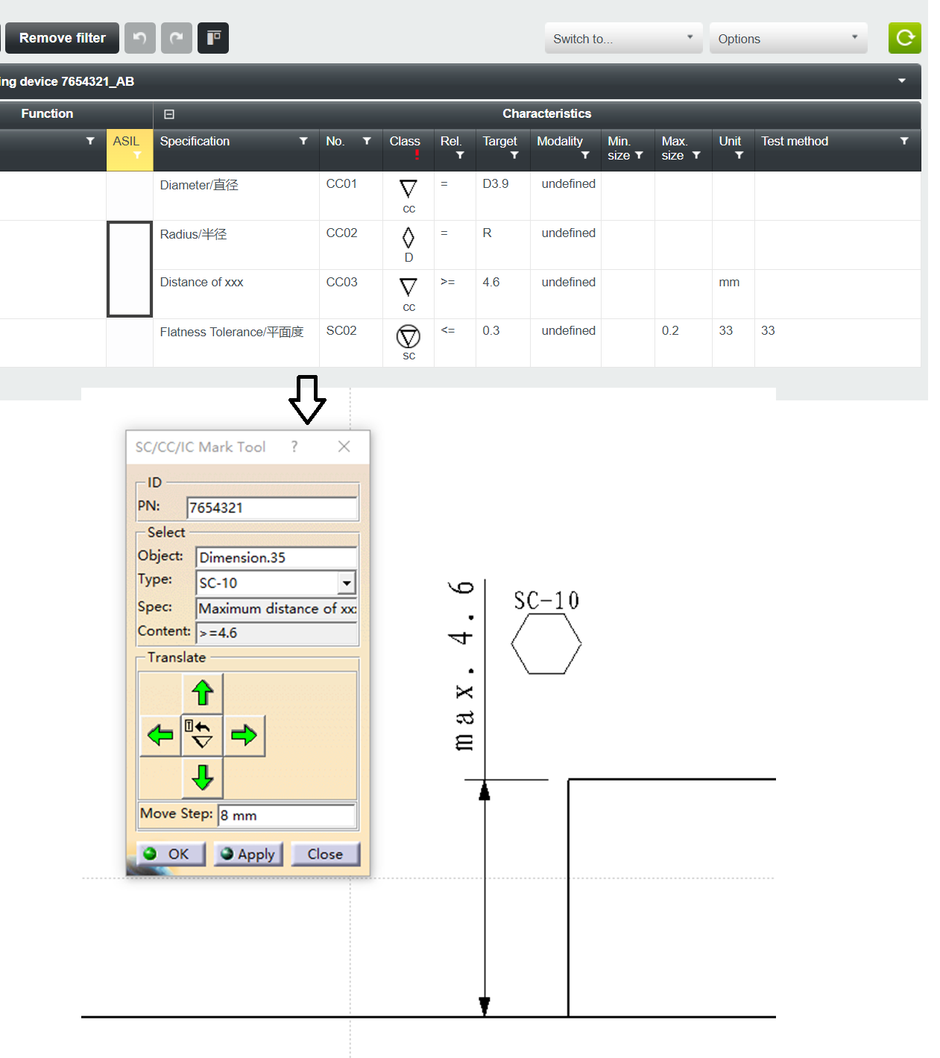The width and height of the screenshot is (940, 1058).
Task: Collapse the device 7654321_AB header arrow
Action: [x=901, y=81]
